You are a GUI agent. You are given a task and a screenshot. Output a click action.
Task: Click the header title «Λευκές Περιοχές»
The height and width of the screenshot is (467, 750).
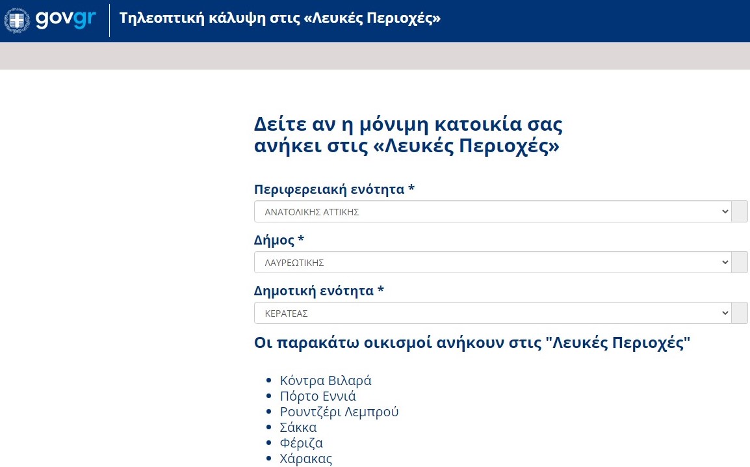[279, 18]
